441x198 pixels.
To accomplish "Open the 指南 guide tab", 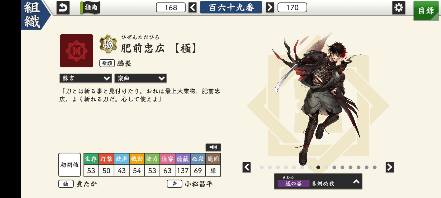I will tap(90, 8).
